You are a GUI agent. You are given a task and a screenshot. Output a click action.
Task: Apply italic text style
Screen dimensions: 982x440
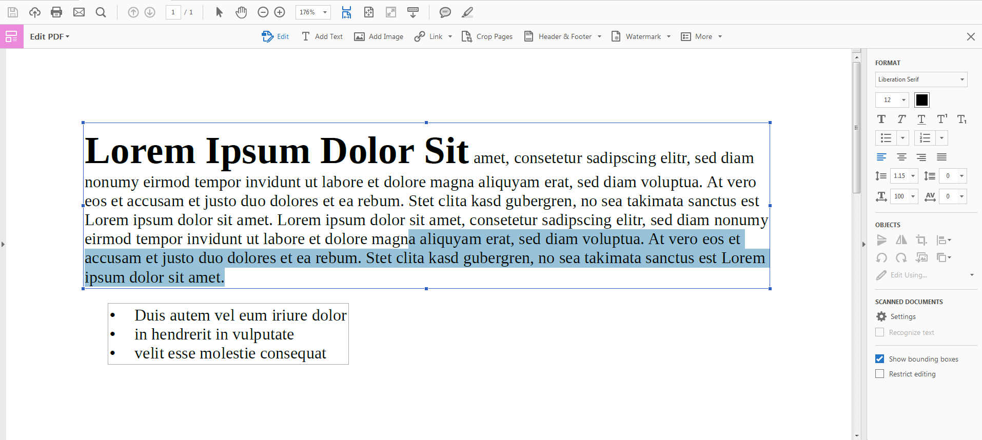tap(901, 119)
